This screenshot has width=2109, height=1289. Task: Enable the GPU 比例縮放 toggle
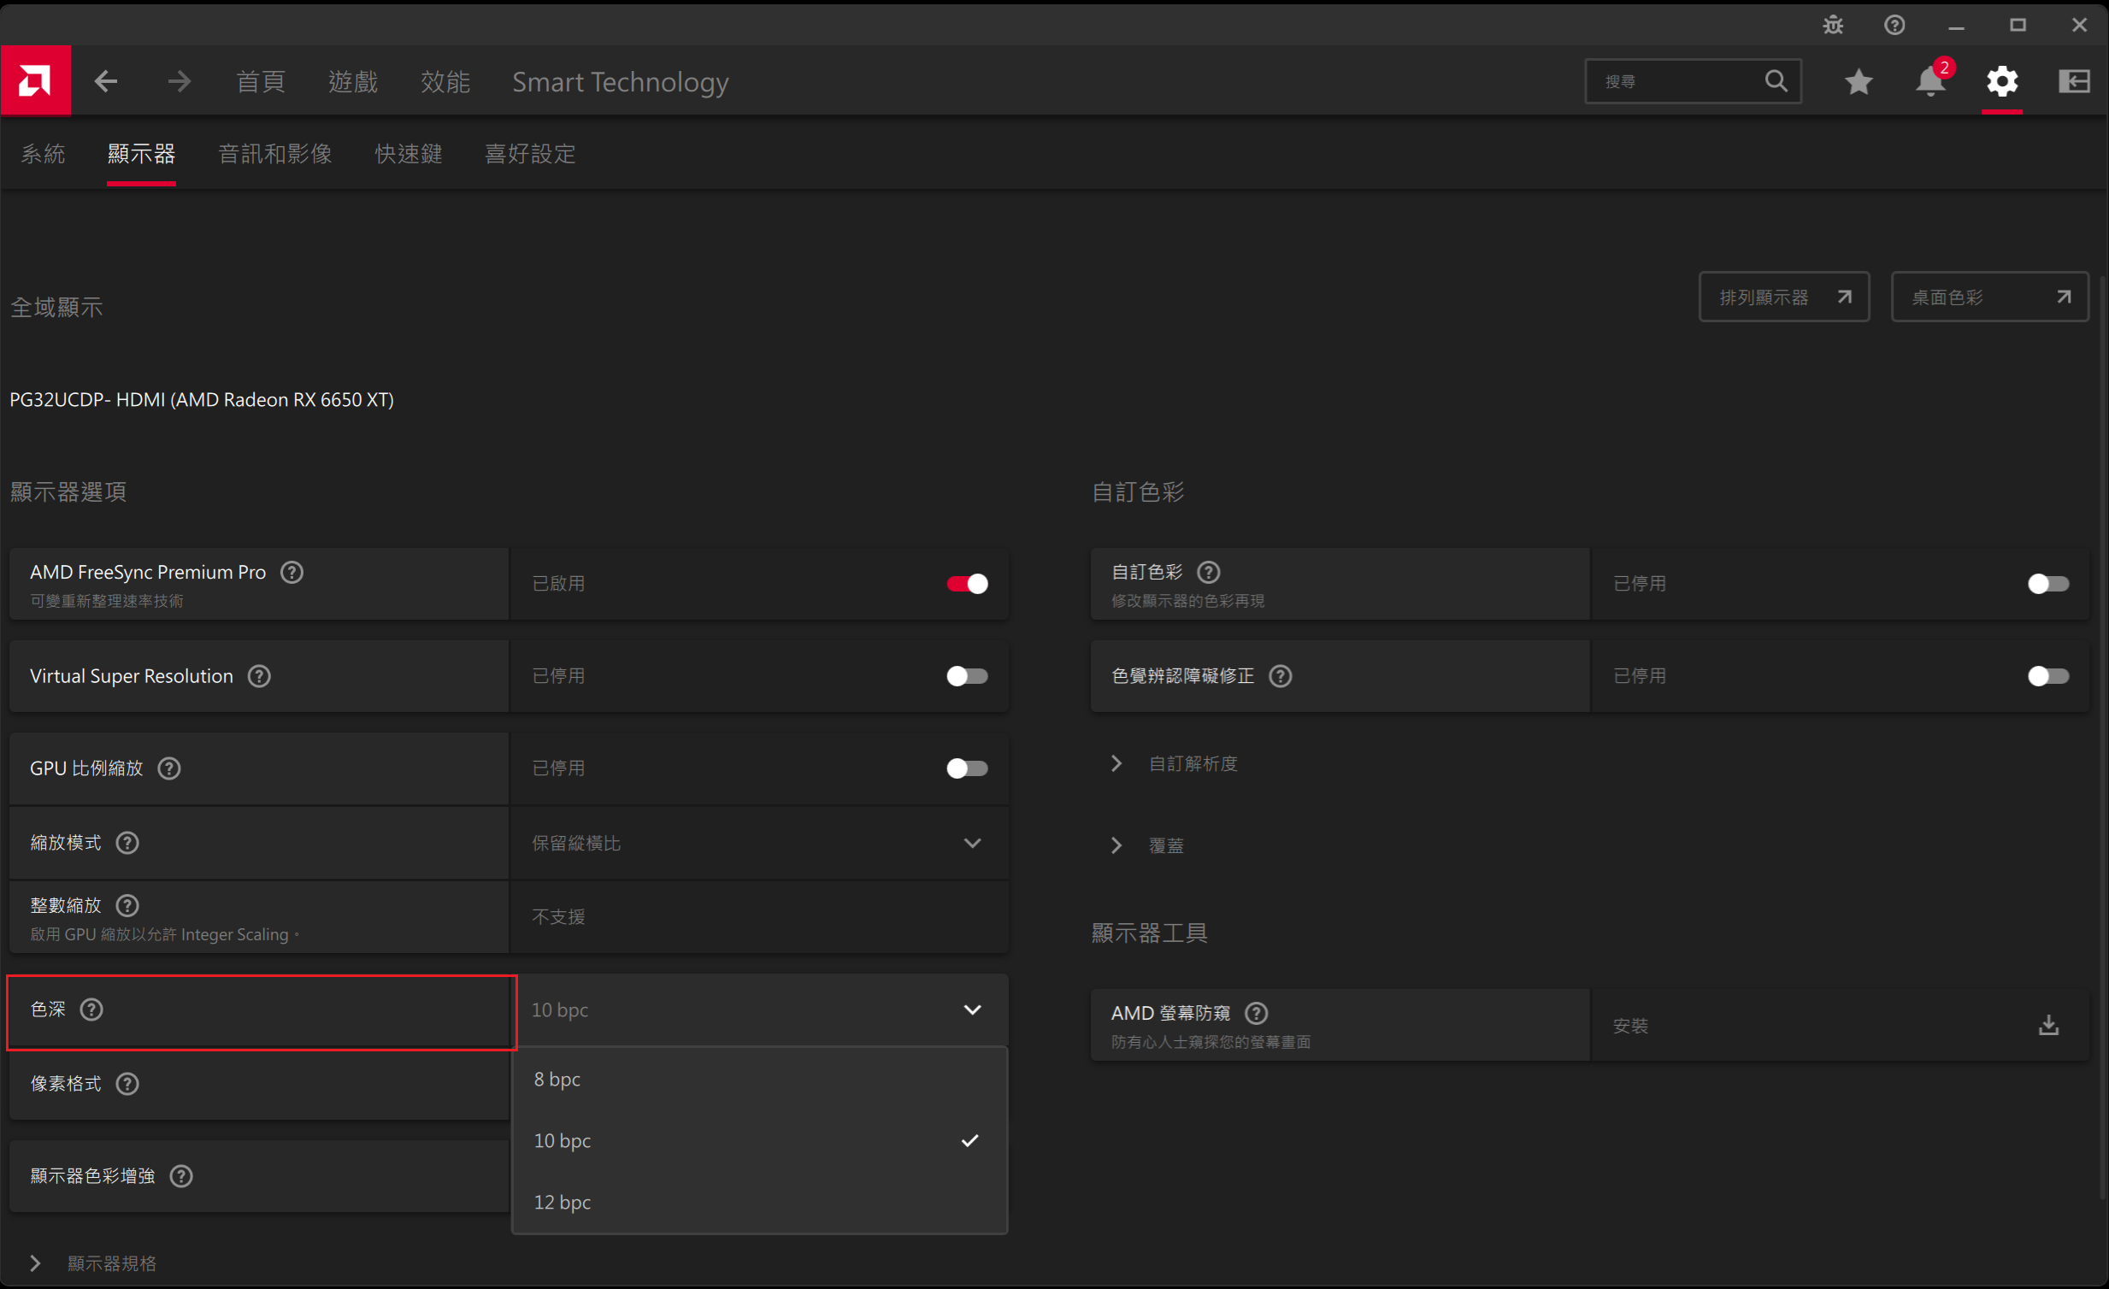point(967,768)
